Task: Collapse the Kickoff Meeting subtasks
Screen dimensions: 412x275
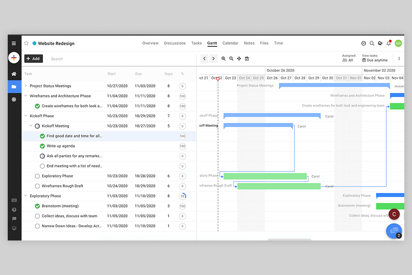Action: coord(30,126)
